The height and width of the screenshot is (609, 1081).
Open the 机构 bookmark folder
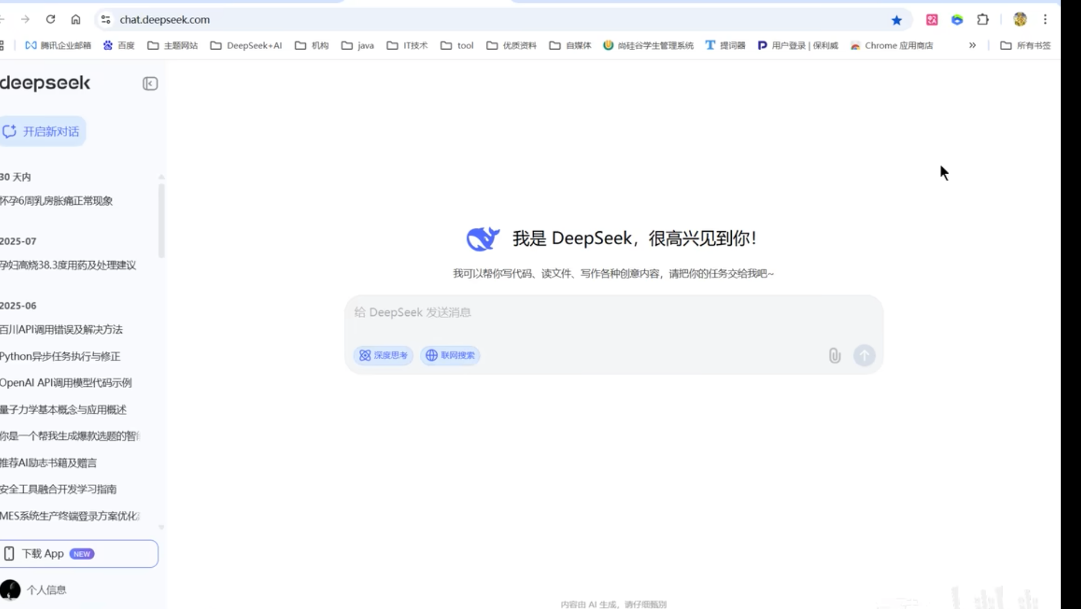click(312, 46)
